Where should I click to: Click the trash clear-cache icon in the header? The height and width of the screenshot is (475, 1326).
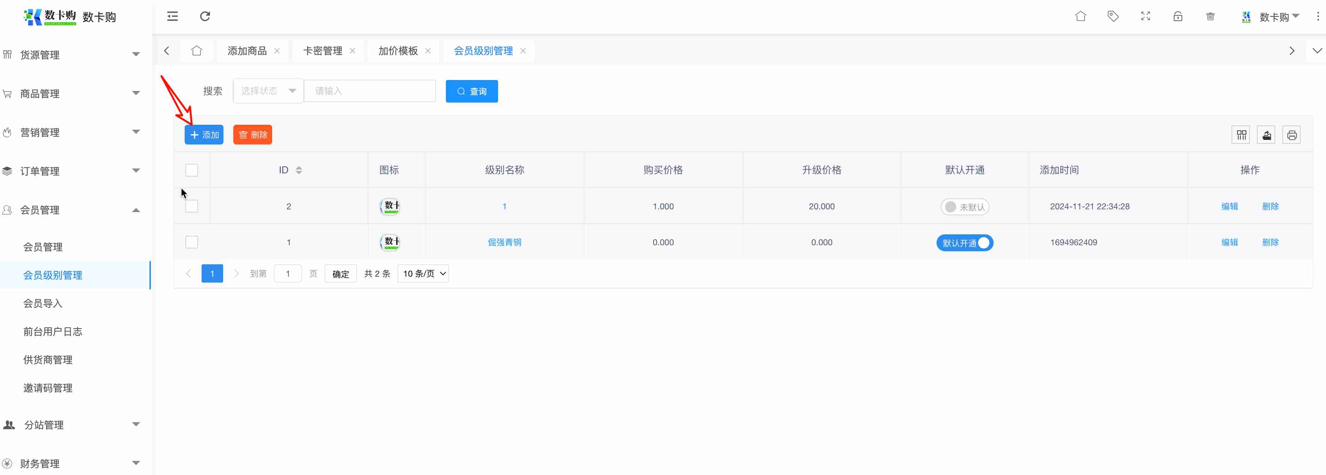[x=1210, y=17]
